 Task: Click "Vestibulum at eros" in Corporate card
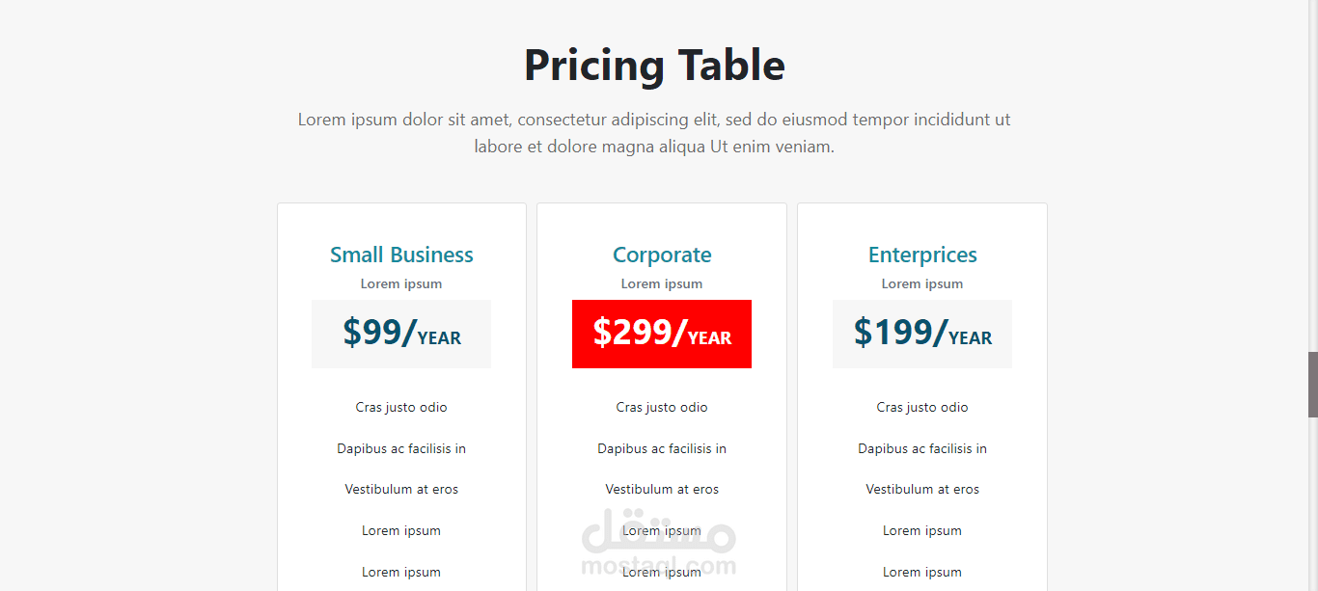(x=662, y=489)
